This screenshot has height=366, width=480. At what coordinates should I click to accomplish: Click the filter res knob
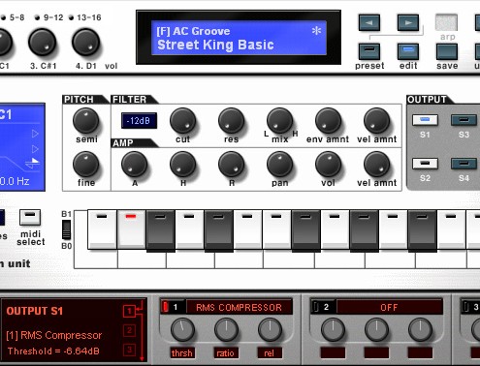click(x=231, y=121)
